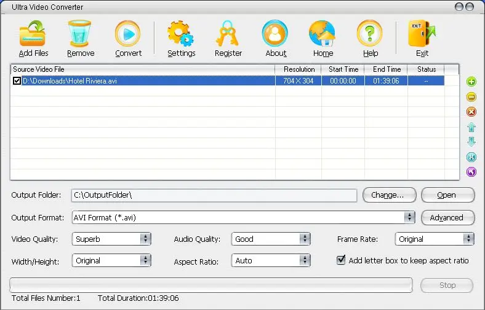Screen dimensions: 485x310
Task: Click the Remove trash bin icon
Action: 80,33
